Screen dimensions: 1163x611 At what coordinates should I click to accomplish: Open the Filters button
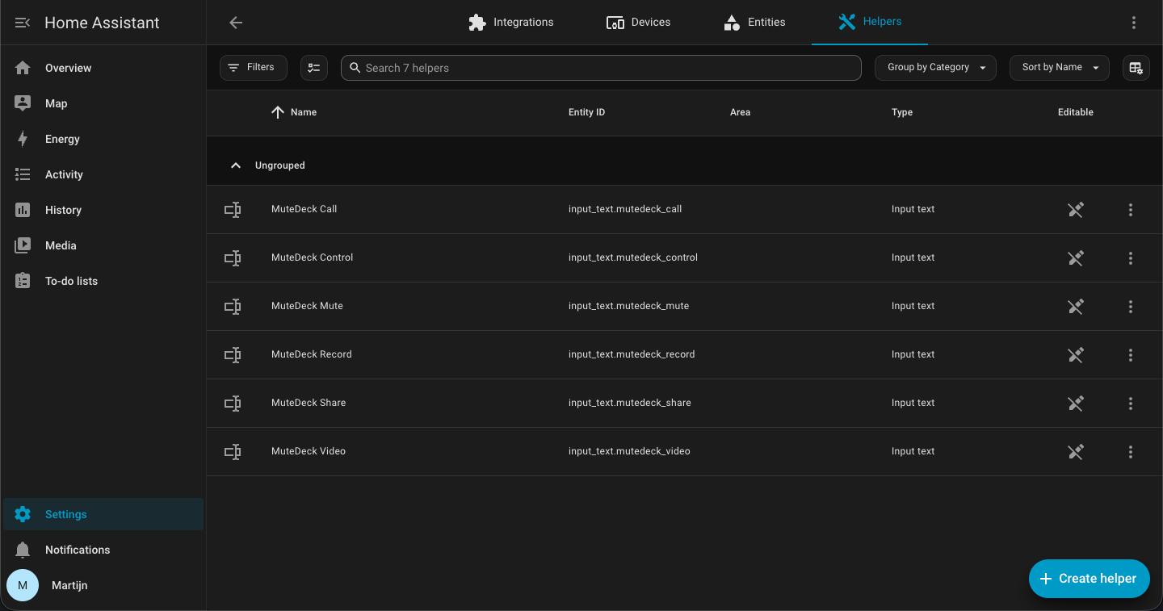click(x=254, y=68)
